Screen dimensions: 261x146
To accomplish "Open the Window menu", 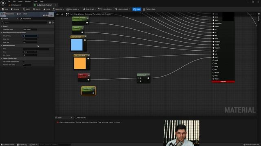I will [x=28, y=1].
